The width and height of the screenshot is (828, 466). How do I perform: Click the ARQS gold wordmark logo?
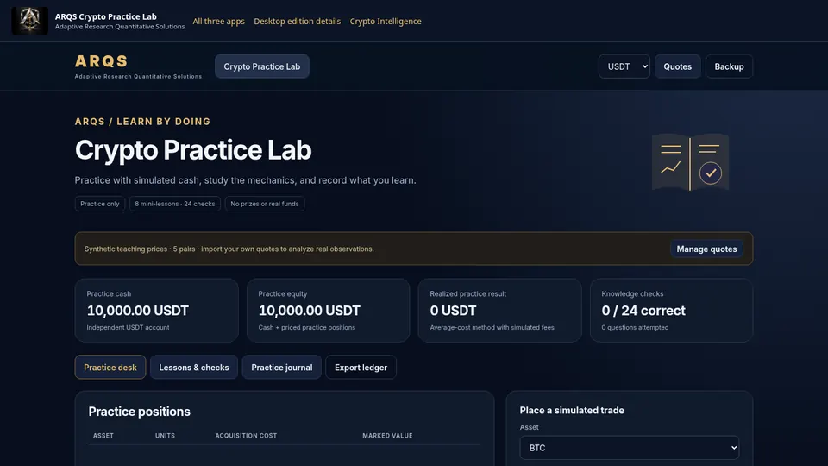pos(102,61)
